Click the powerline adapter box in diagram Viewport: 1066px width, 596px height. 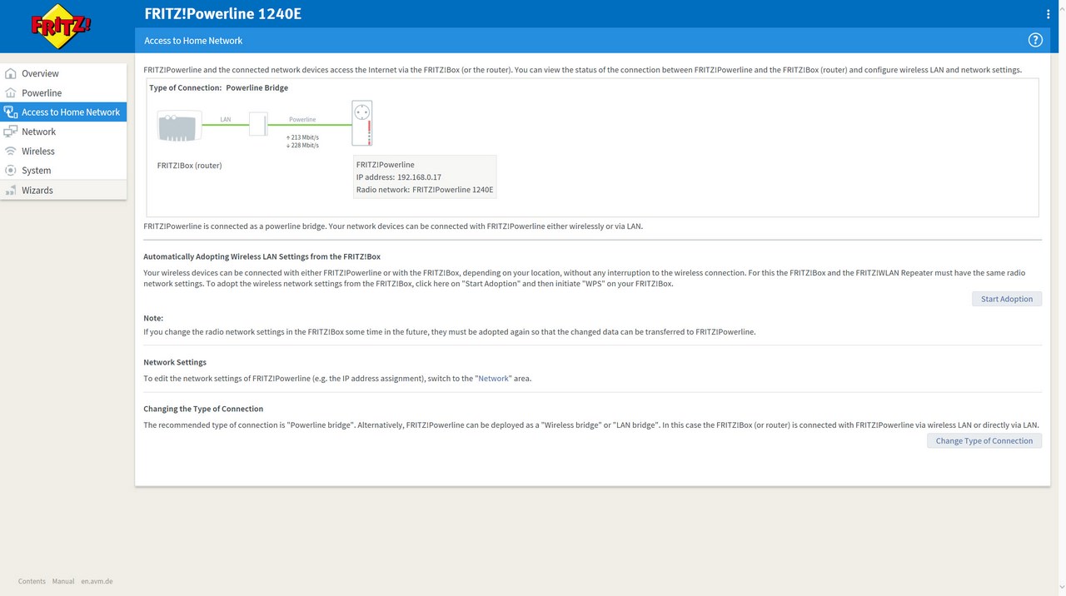coord(258,125)
